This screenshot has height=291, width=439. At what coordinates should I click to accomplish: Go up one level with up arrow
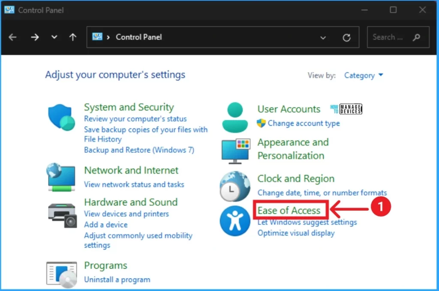tap(73, 37)
